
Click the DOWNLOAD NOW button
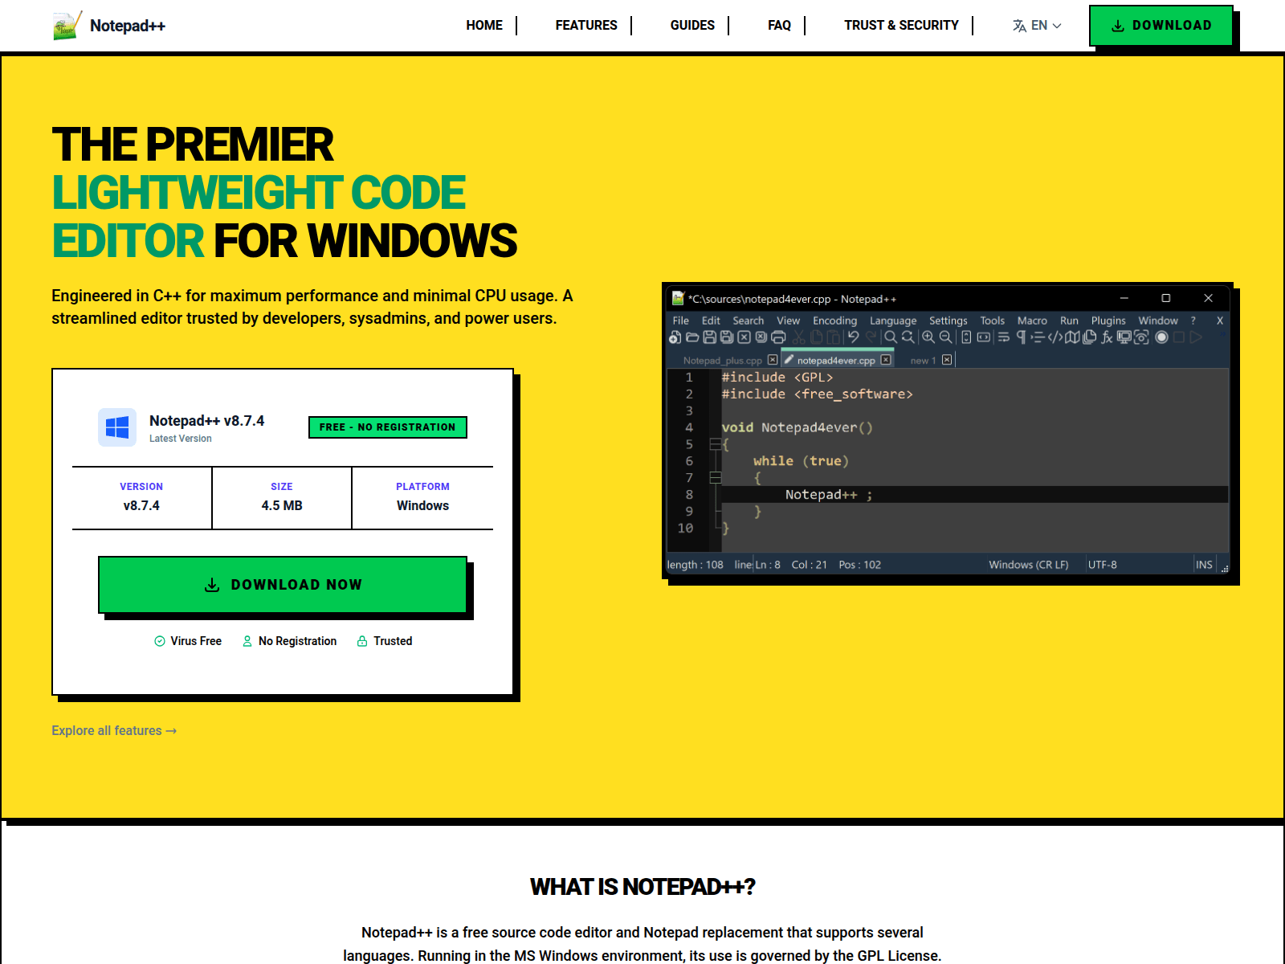click(x=283, y=585)
